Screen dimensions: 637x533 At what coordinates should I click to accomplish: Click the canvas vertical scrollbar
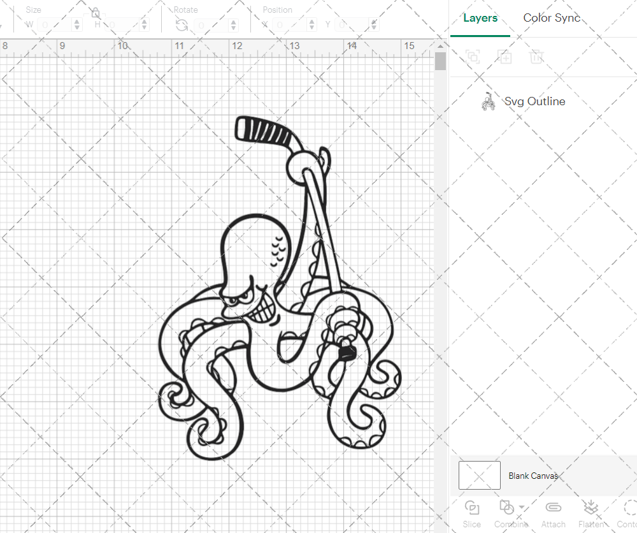[440, 61]
